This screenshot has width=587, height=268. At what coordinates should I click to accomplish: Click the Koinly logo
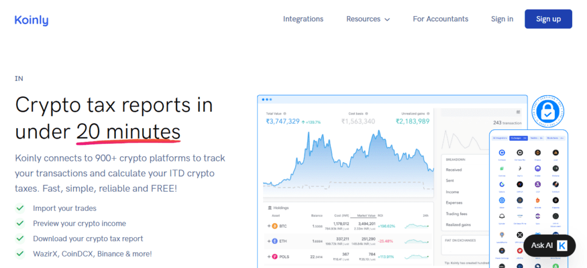click(32, 20)
